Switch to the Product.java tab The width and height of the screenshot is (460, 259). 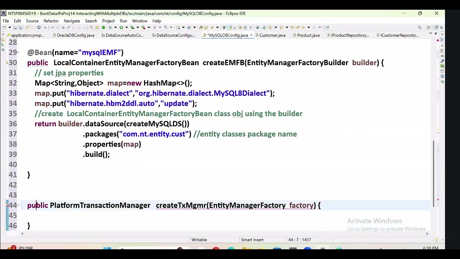point(305,35)
